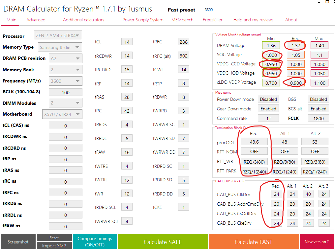Click BGS alt Enabled value
Screen dimensions: 335x250
click(318, 109)
